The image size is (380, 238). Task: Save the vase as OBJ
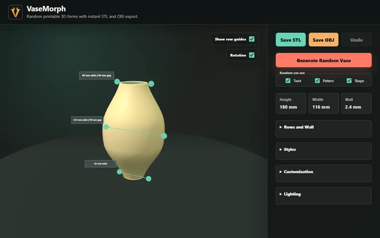[x=323, y=40]
